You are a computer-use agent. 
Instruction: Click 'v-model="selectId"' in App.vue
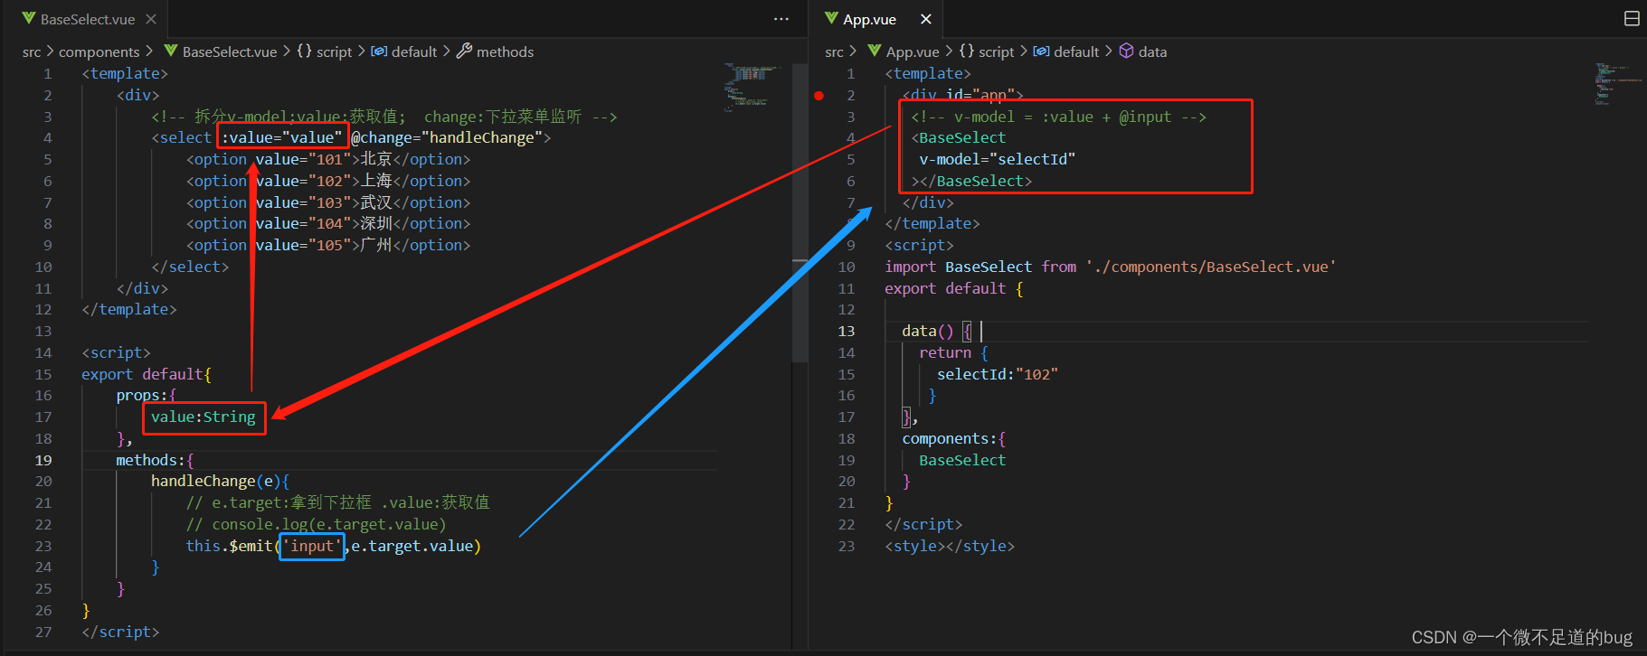point(998,159)
